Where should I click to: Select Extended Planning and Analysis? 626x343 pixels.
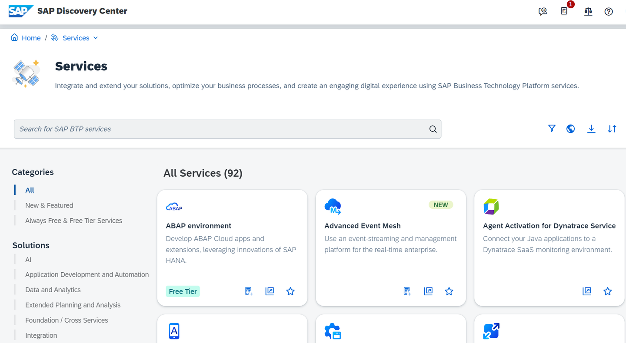point(73,305)
